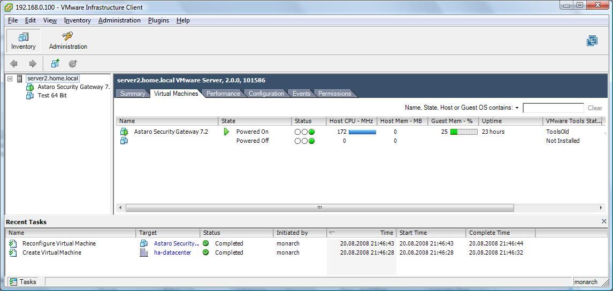This screenshot has width=613, height=291.
Task: Switch to the Performance tab
Action: click(x=223, y=94)
